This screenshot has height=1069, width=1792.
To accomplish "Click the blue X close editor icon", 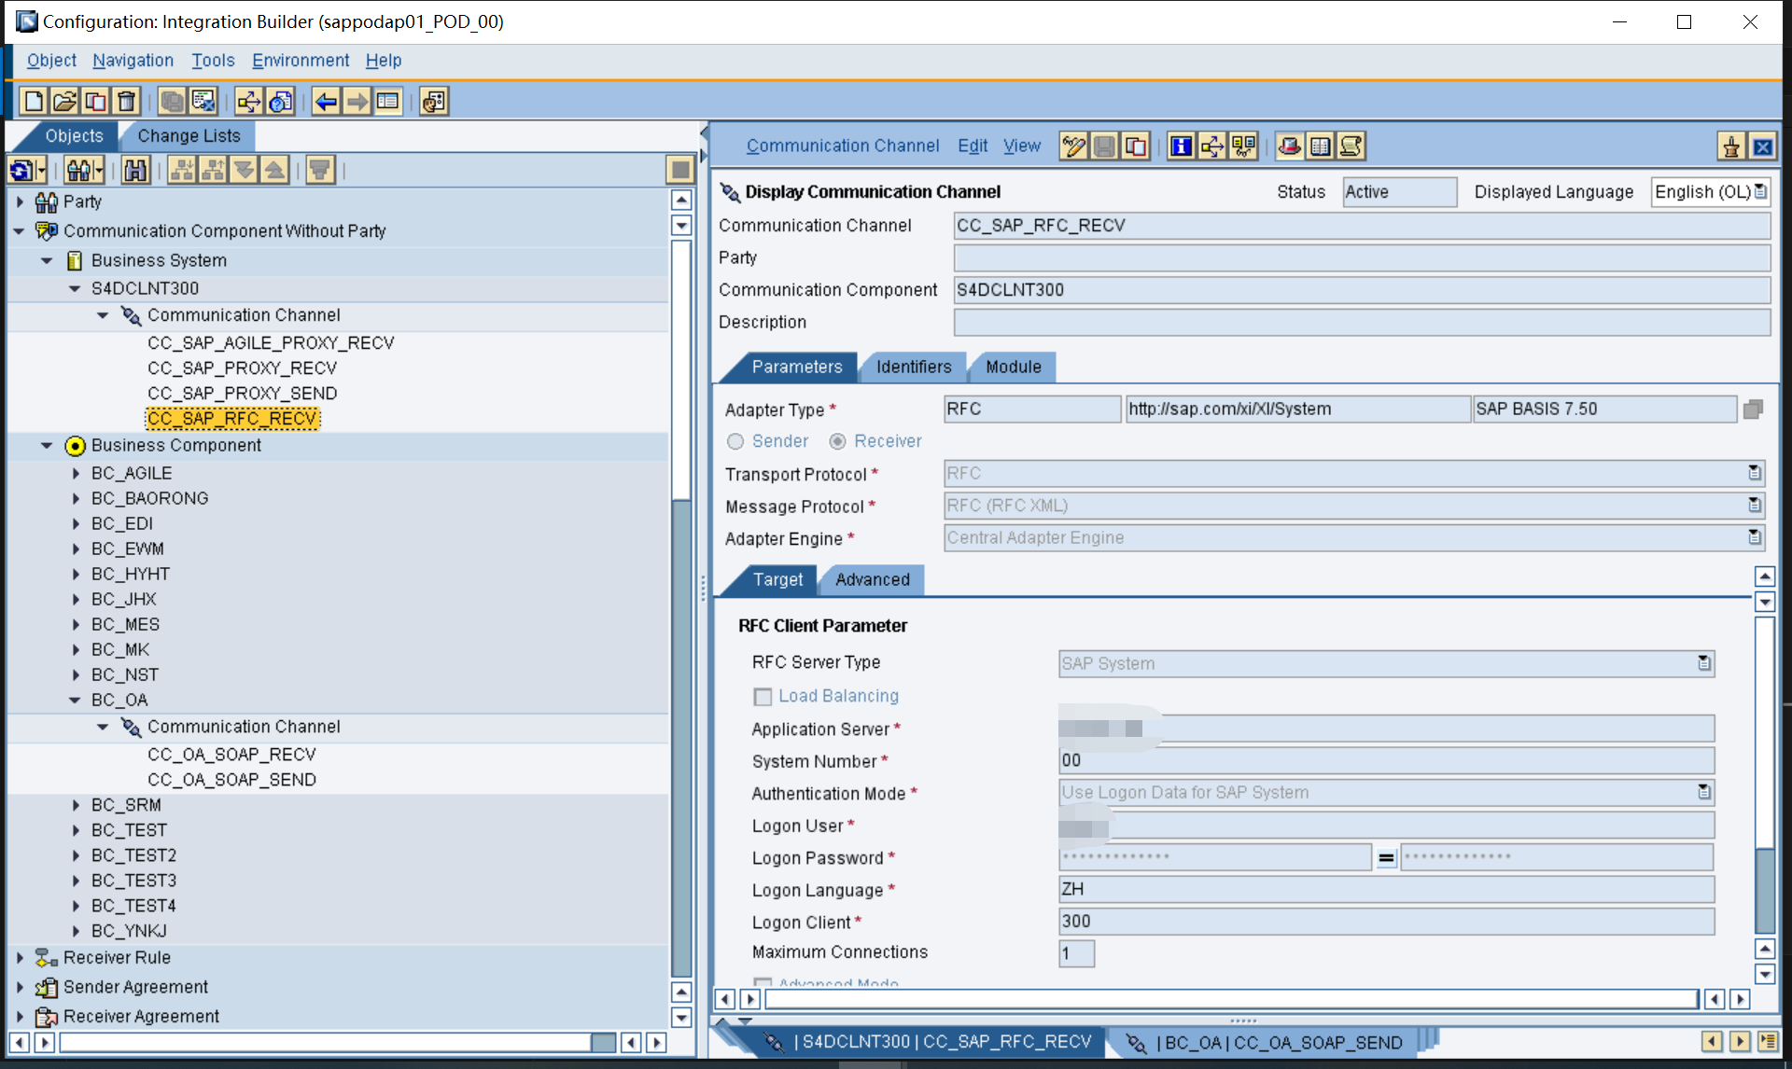I will coord(1762,146).
